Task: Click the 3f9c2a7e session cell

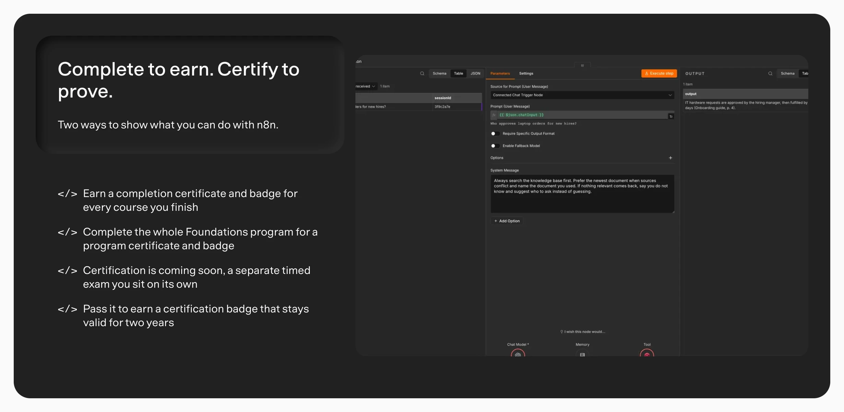Action: [457, 107]
